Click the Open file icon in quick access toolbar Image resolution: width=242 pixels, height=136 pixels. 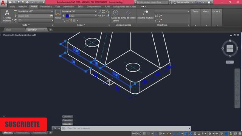point(14,2)
